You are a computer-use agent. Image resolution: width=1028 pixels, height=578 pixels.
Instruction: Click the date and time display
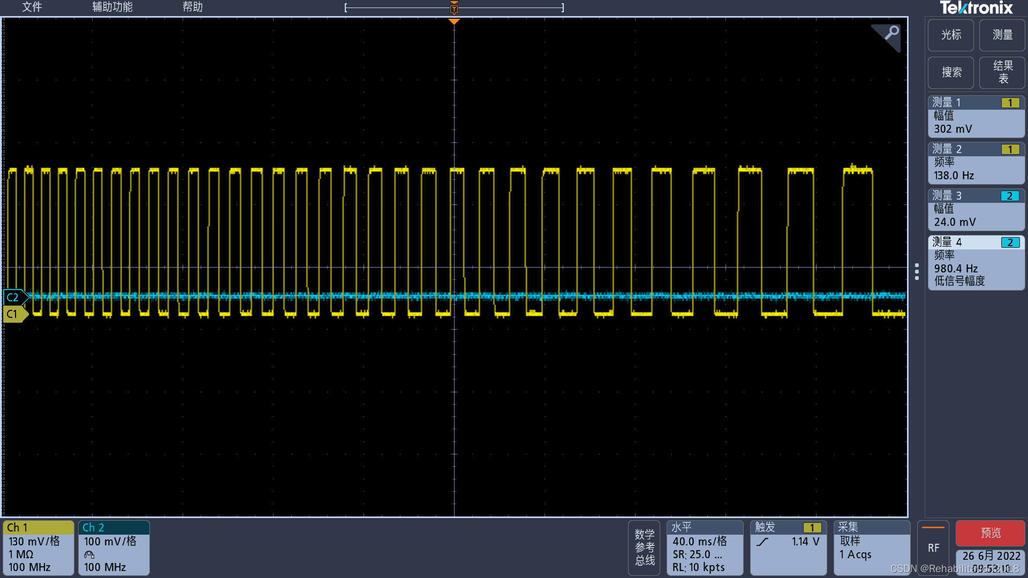pyautogui.click(x=991, y=561)
